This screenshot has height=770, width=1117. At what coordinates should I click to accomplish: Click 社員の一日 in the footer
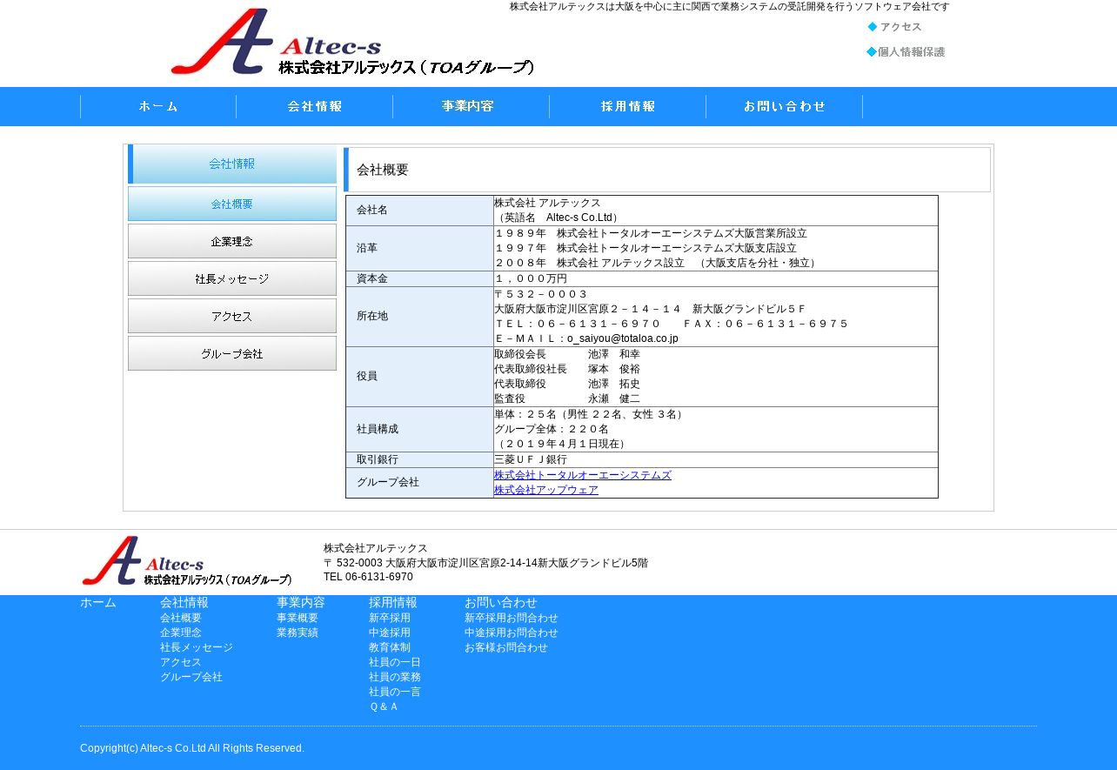pos(395,662)
